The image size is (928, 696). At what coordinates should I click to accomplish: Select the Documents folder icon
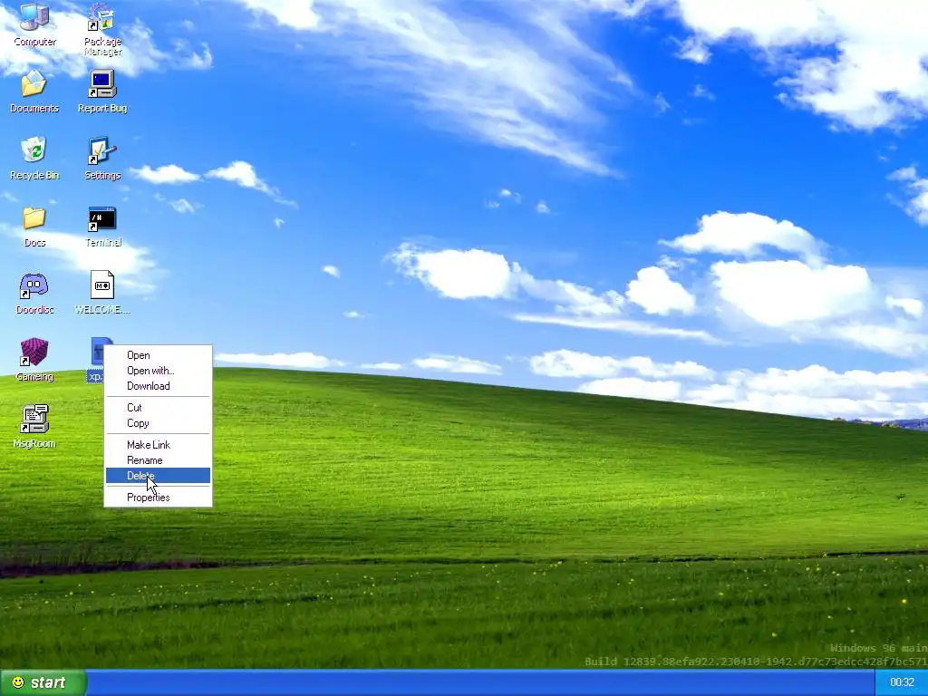click(34, 92)
